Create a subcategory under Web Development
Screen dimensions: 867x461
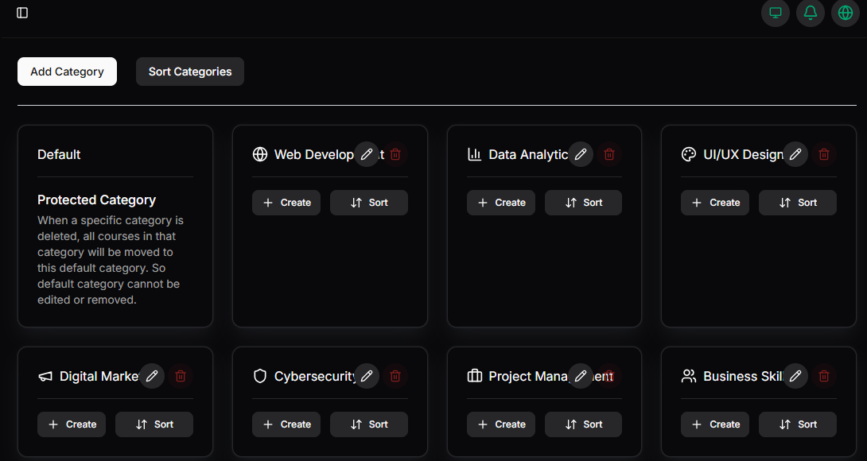click(x=286, y=203)
